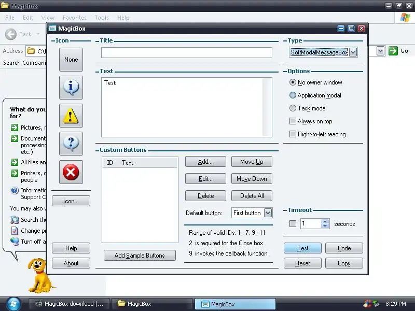This screenshot has height=311, width=415.
Task: Choose the red error icon
Action: pos(71,172)
